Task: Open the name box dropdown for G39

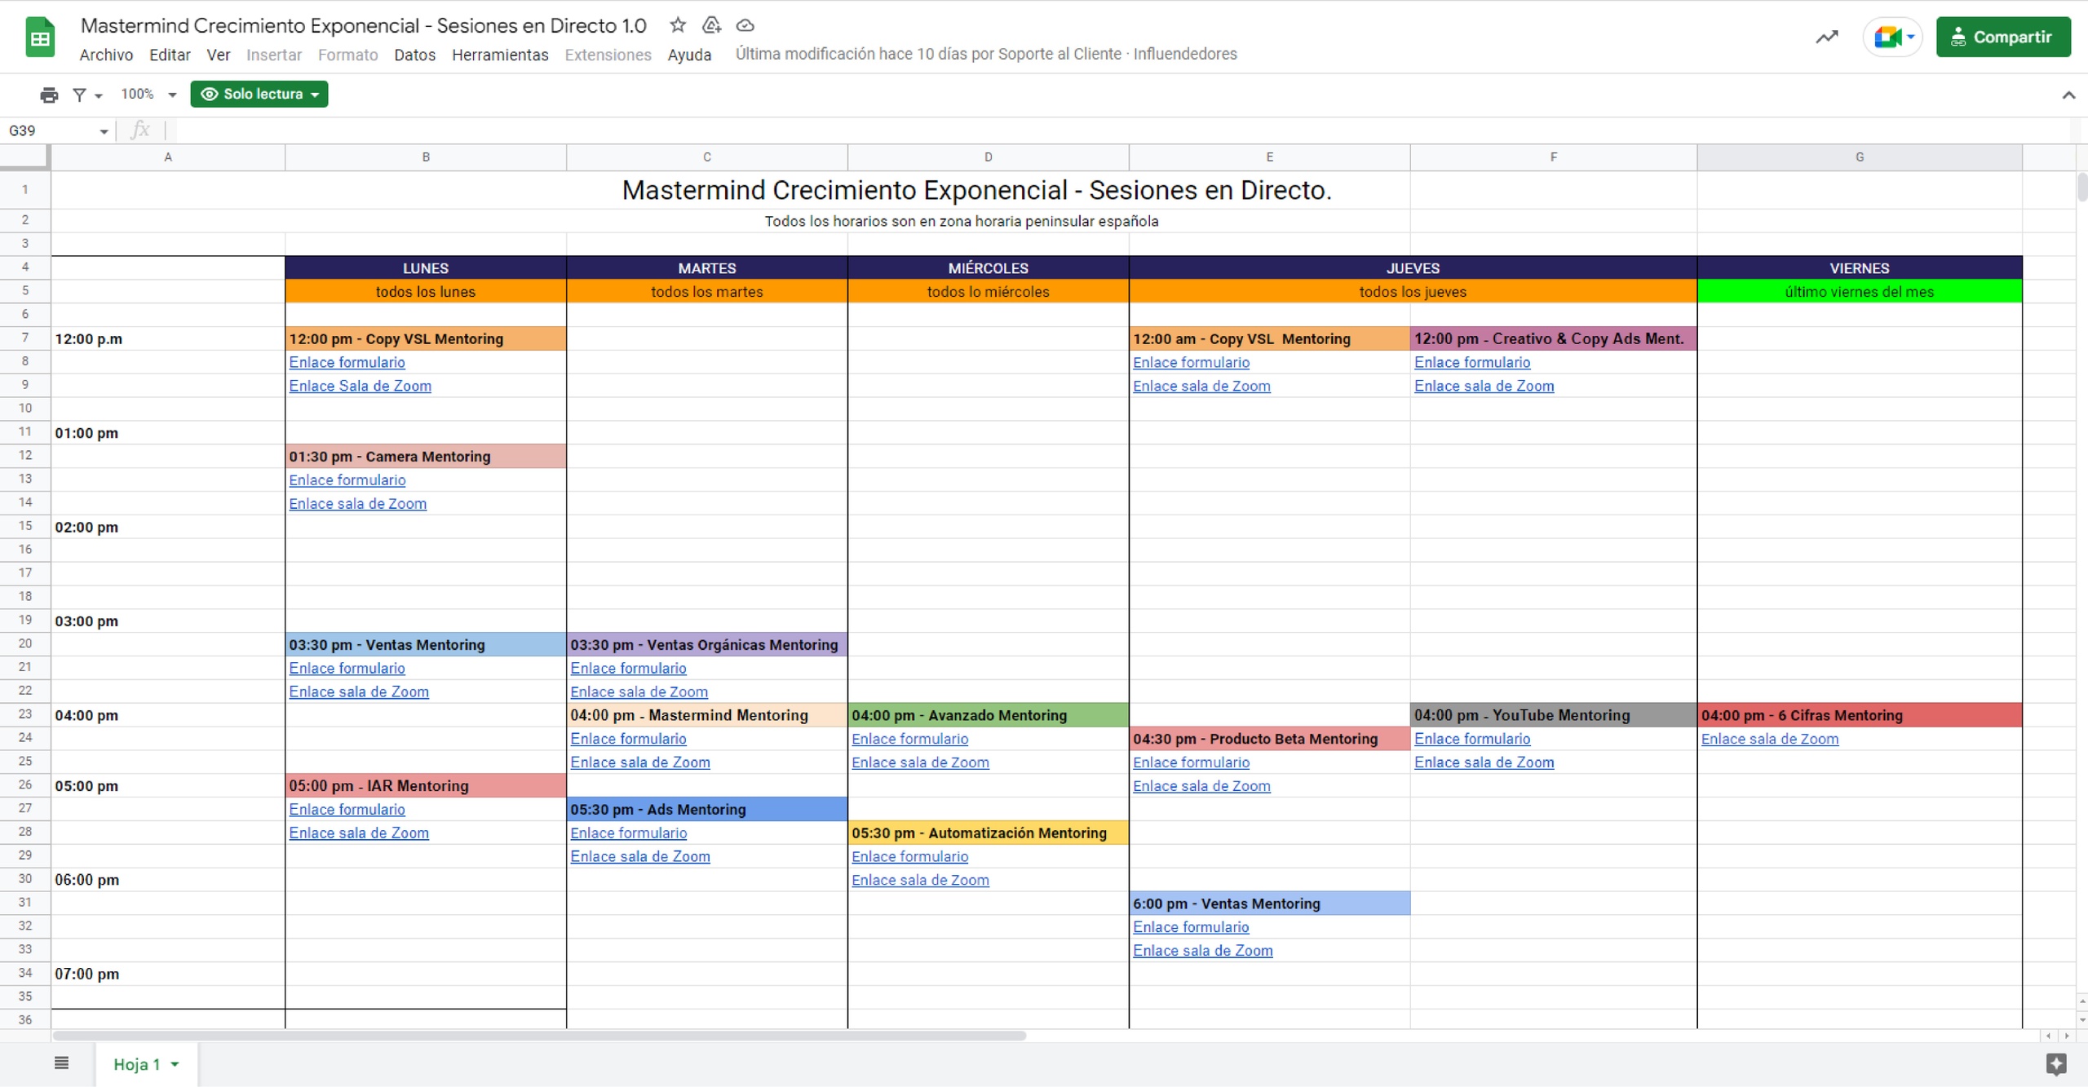Action: (x=104, y=131)
